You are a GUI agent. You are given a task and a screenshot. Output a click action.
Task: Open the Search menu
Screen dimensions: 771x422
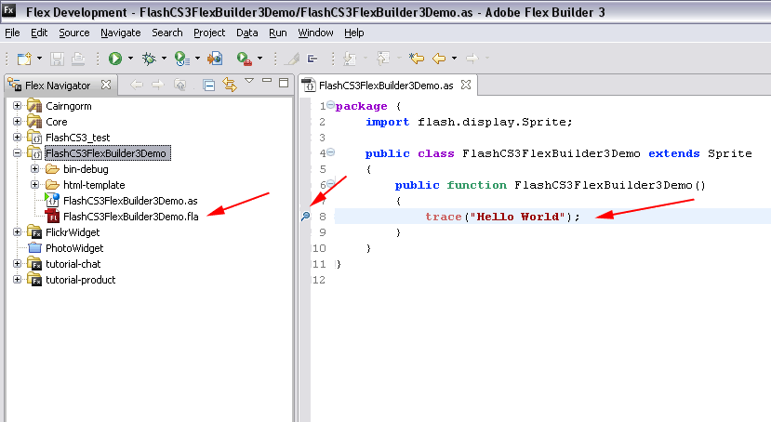tap(167, 33)
